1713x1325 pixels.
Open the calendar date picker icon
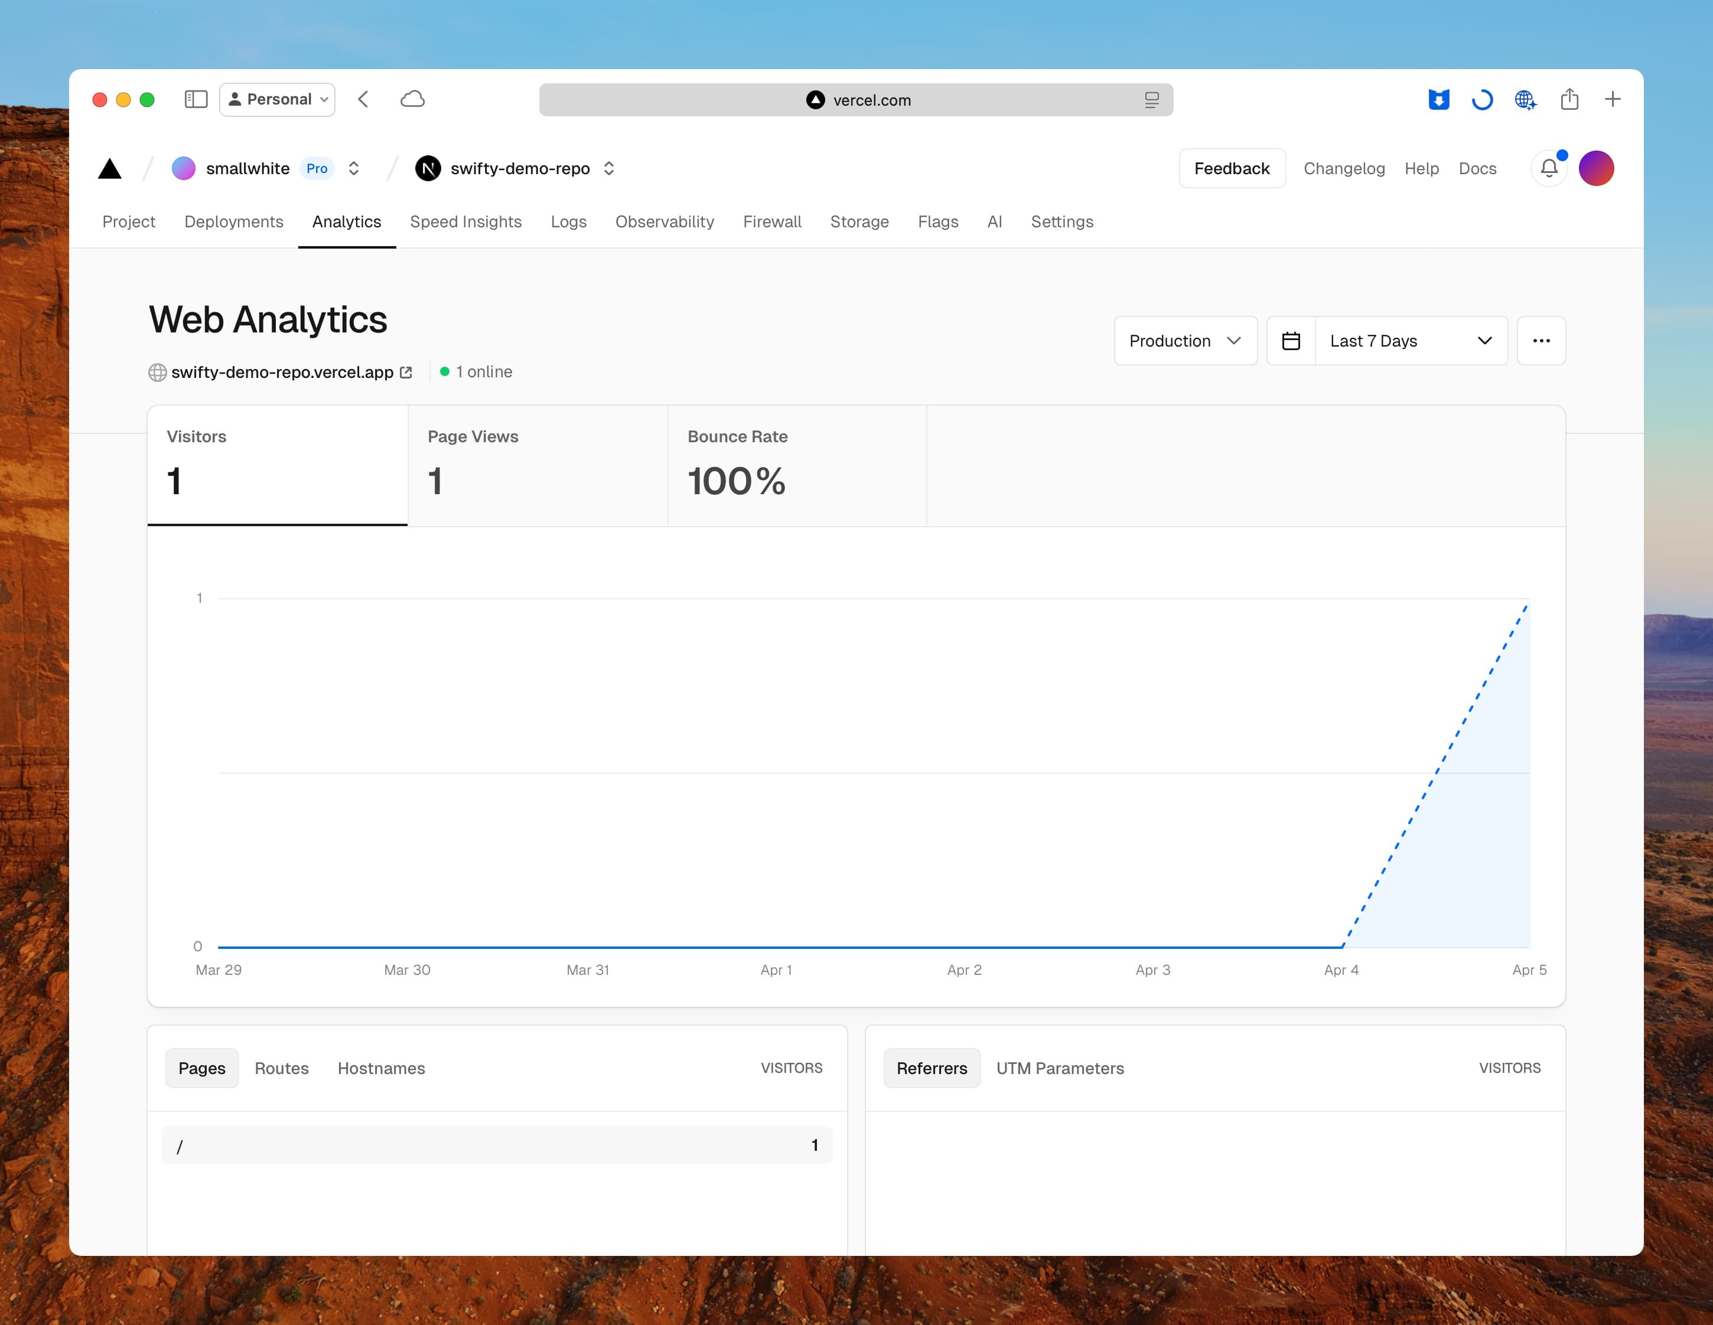pyautogui.click(x=1291, y=341)
